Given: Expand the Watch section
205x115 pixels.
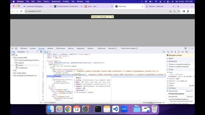Looking at the screenshot, I should click(171, 58).
